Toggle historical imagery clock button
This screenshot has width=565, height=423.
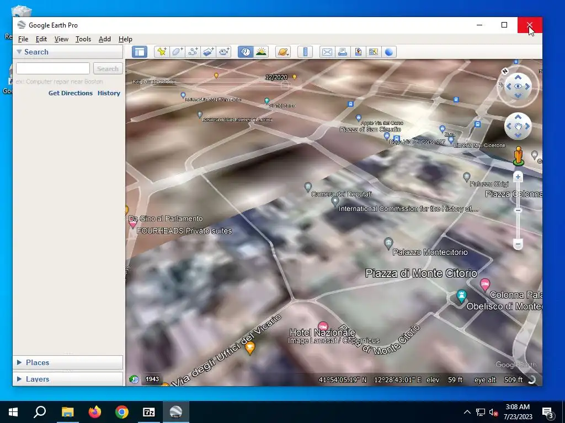point(246,52)
